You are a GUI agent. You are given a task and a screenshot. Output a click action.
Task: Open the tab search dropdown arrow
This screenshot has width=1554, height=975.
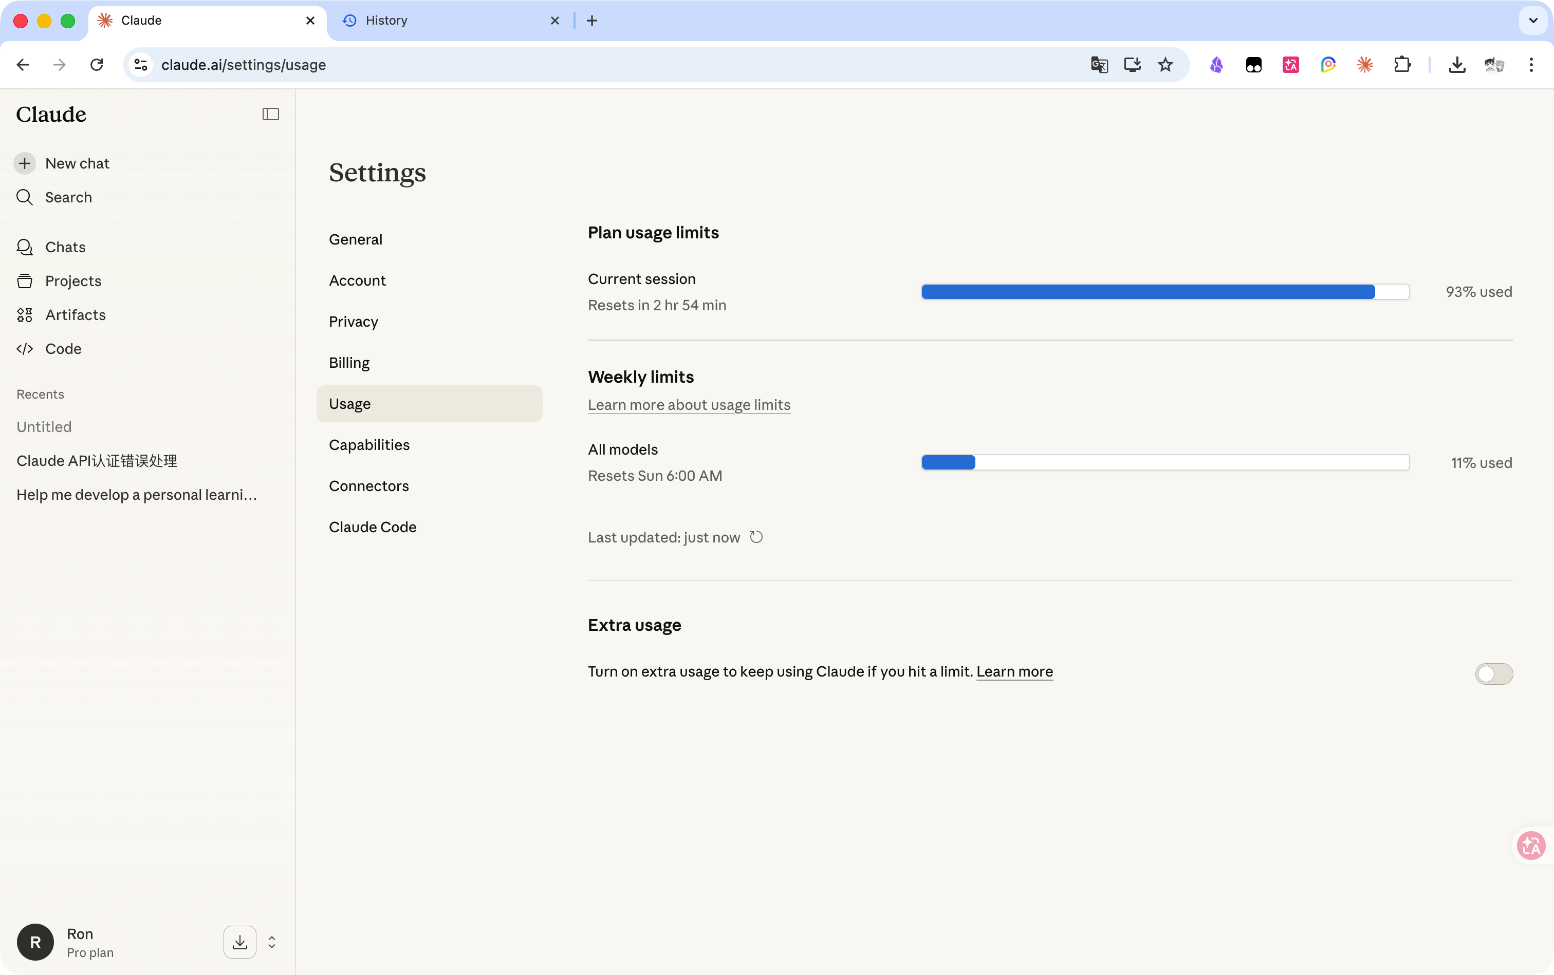pos(1533,21)
